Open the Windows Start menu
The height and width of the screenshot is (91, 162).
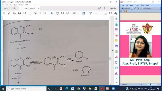[3, 89]
